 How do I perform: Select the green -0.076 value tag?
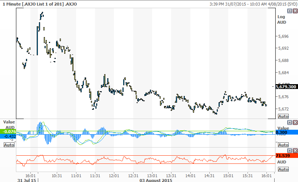pyautogui.click(x=8, y=132)
